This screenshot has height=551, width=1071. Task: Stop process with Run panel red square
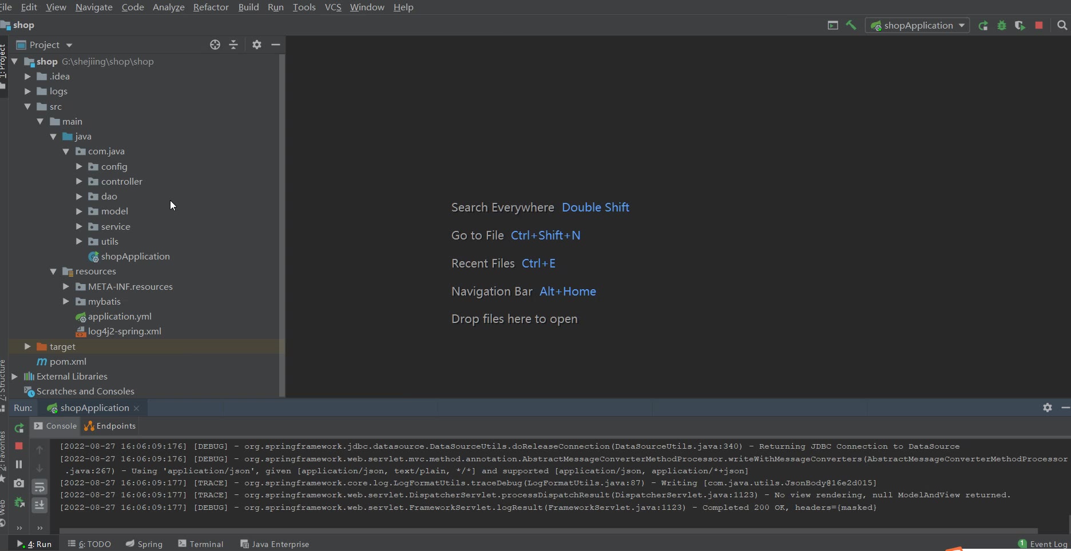click(19, 446)
